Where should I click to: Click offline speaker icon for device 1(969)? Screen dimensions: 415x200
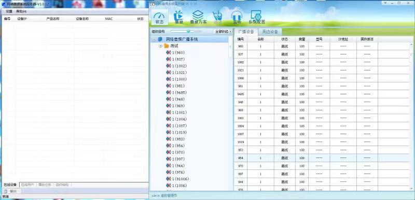coord(168,106)
